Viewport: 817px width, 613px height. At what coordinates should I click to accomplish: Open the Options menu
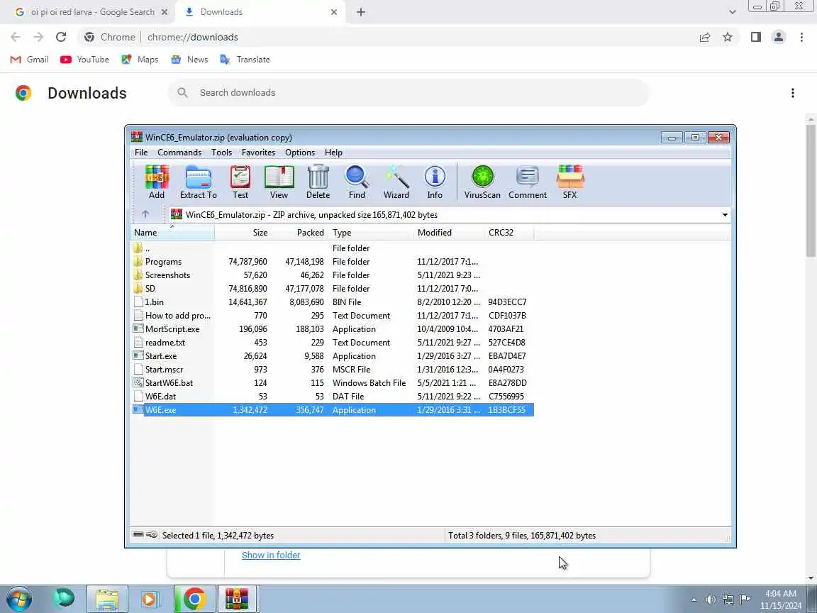click(x=299, y=153)
